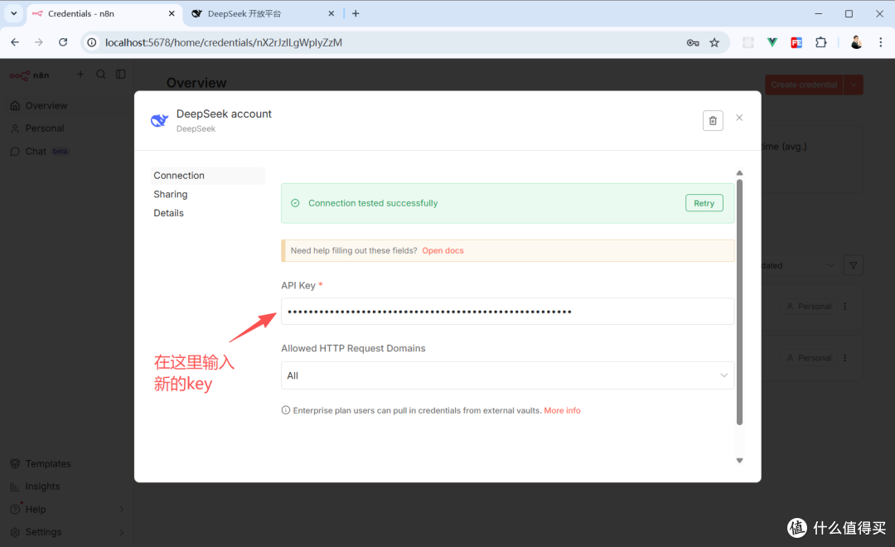Image resolution: width=895 pixels, height=547 pixels.
Task: Click the Retry connection test button
Action: pos(704,203)
